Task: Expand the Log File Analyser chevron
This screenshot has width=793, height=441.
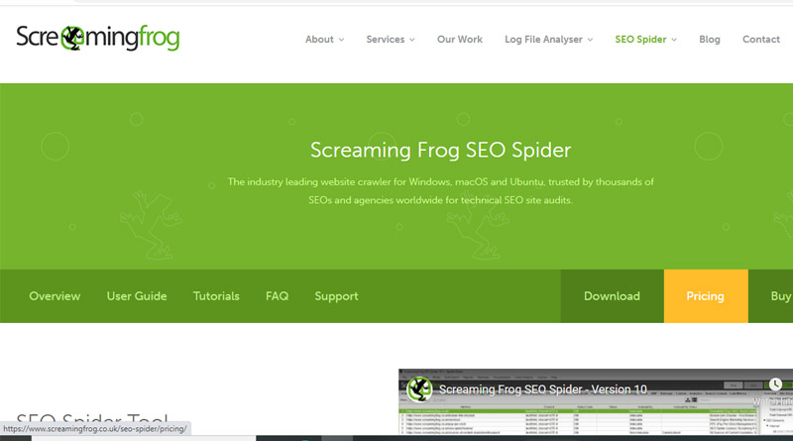Action: coord(590,40)
